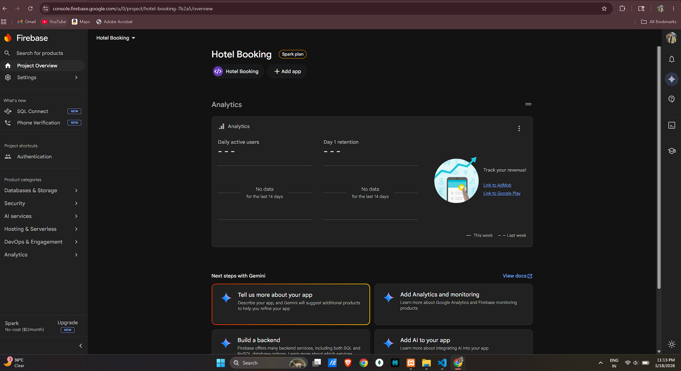Open the Chrome apps grid icon

pyautogui.click(x=4, y=22)
